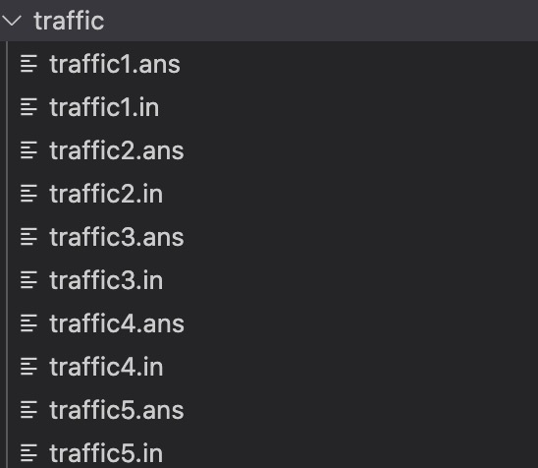The height and width of the screenshot is (468, 538).
Task: Open traffic3.in file
Action: tap(106, 281)
